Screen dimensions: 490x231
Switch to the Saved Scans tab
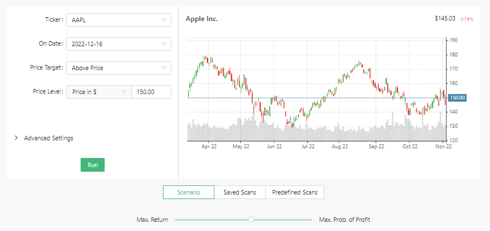click(240, 192)
